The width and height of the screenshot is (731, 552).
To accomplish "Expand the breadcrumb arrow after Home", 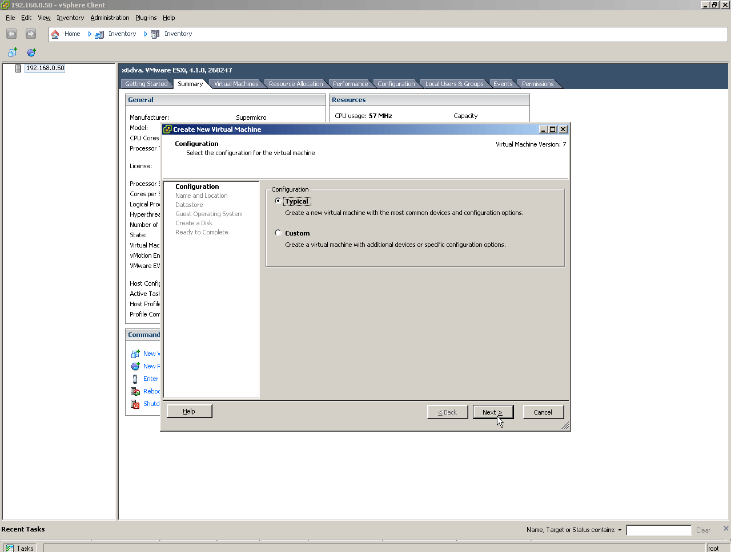I will pyautogui.click(x=90, y=34).
